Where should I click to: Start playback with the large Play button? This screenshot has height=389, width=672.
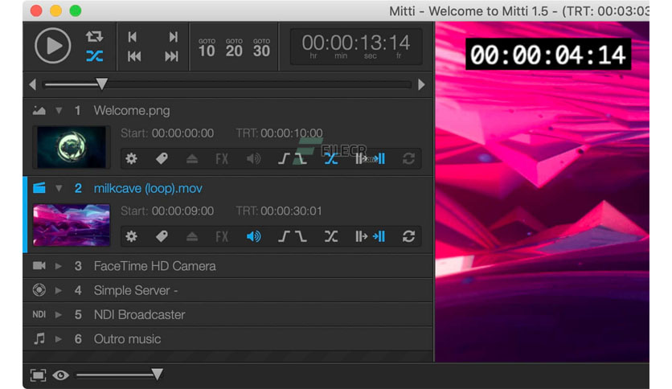pos(52,46)
